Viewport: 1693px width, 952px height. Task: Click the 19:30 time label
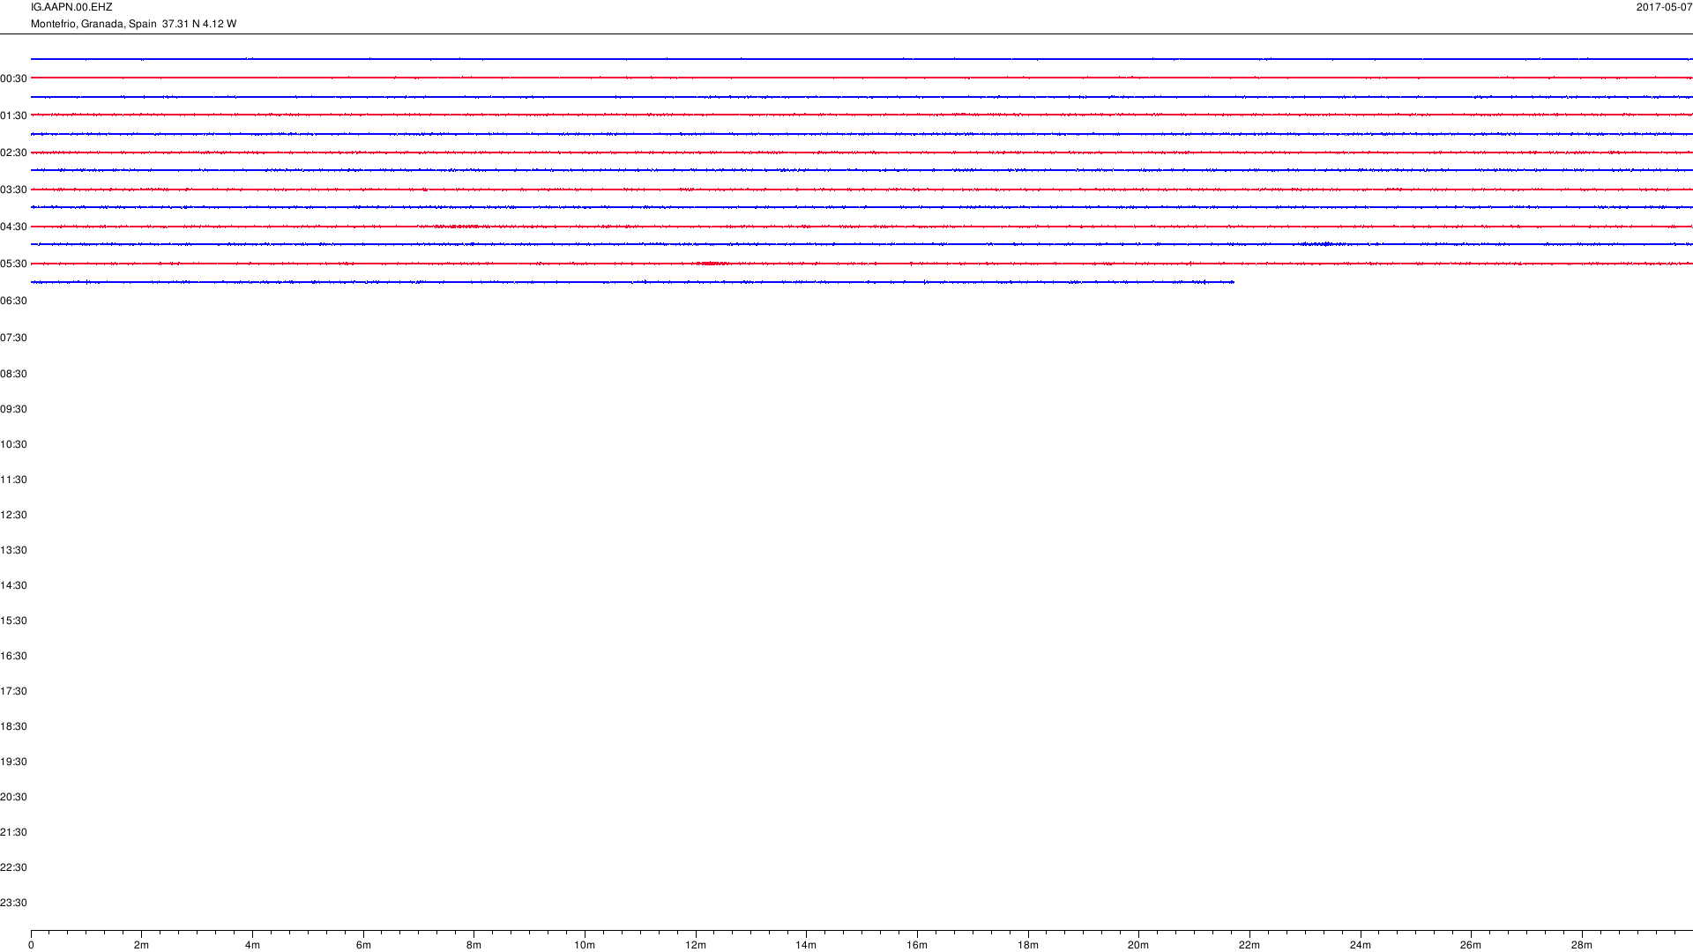coord(13,762)
